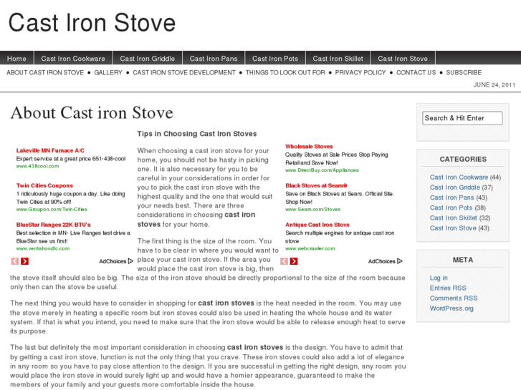Click the Subscribe link
Screen dimensions: 521x390
464,72
